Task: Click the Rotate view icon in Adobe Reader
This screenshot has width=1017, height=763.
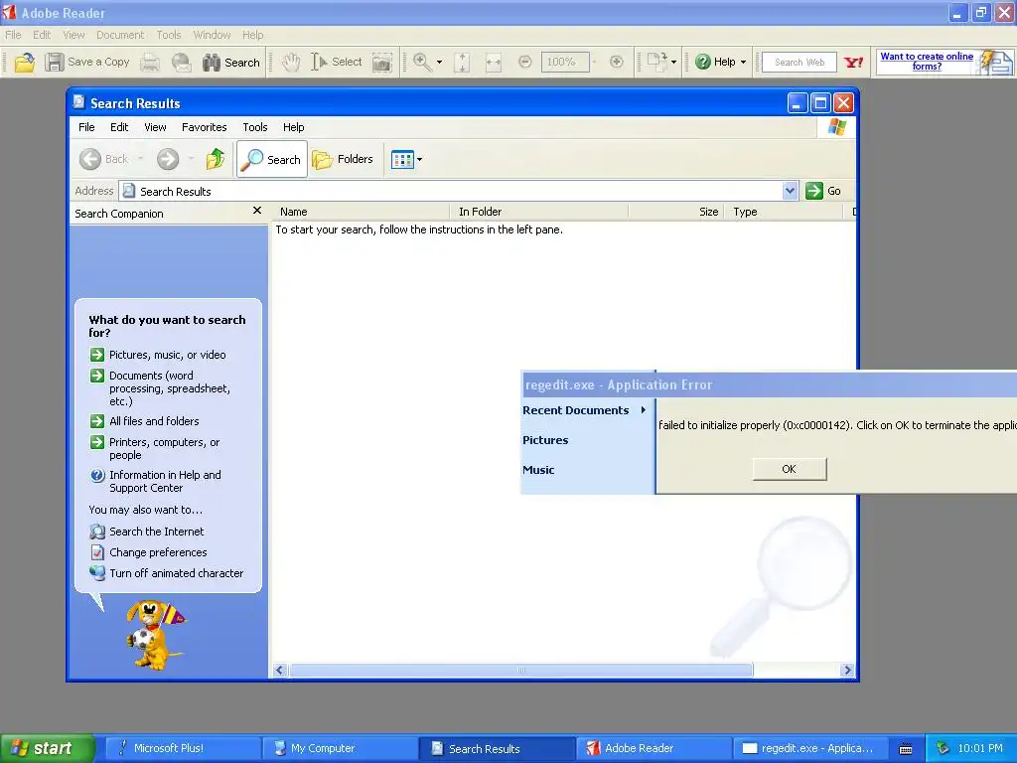Action: pyautogui.click(x=657, y=63)
